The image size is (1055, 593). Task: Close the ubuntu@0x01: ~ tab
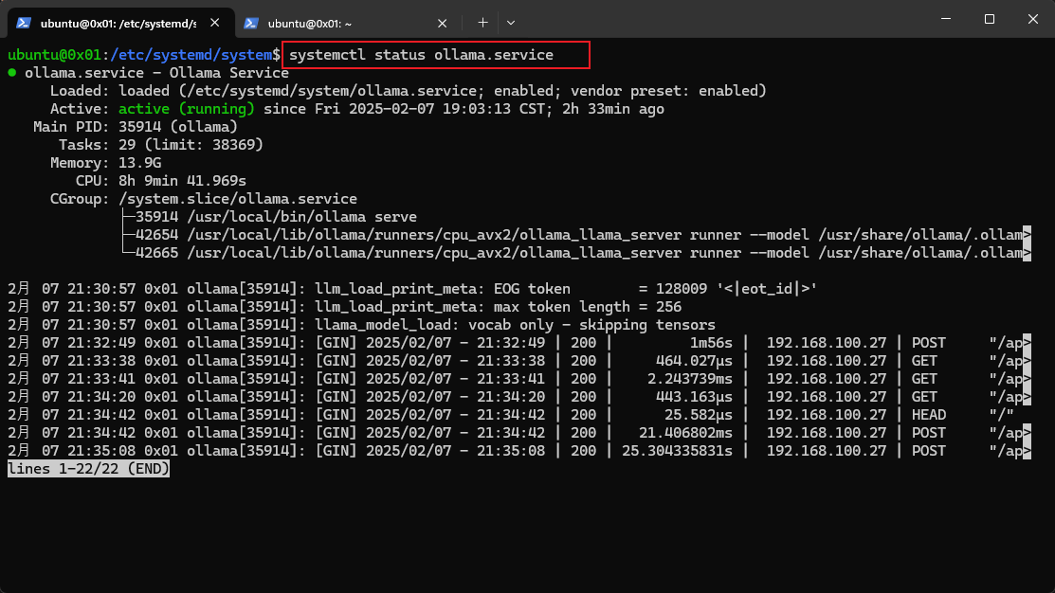[x=442, y=24]
